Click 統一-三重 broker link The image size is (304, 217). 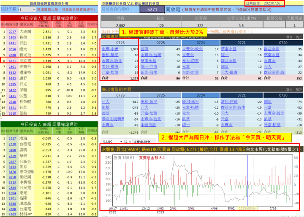point(149,66)
